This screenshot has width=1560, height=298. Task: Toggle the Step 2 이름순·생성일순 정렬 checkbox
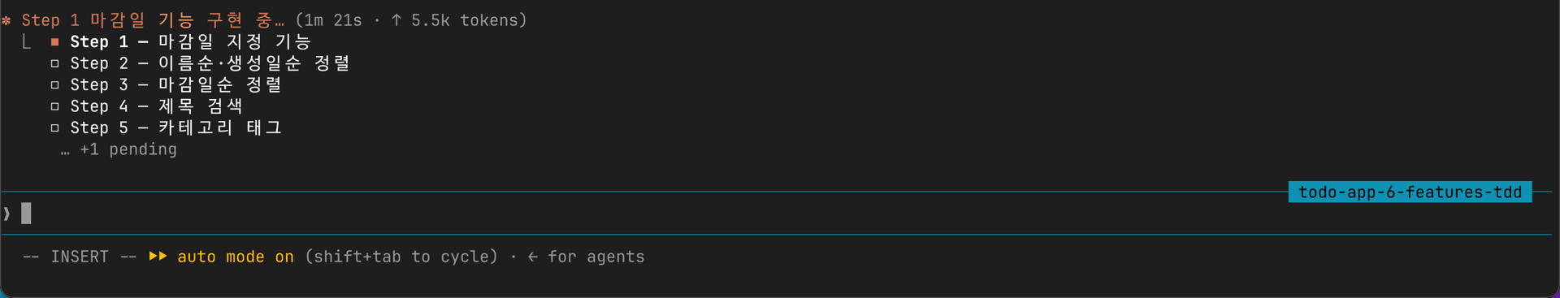coord(54,63)
